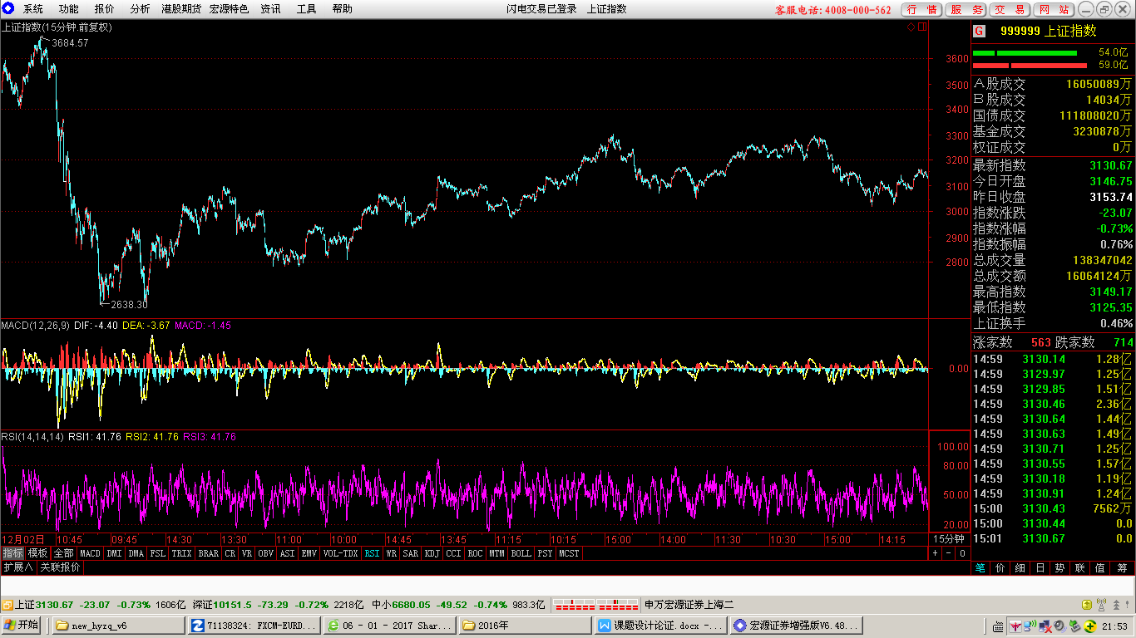Click the plus zoom-in button below chart
This screenshot has height=638, width=1136.
click(936, 552)
